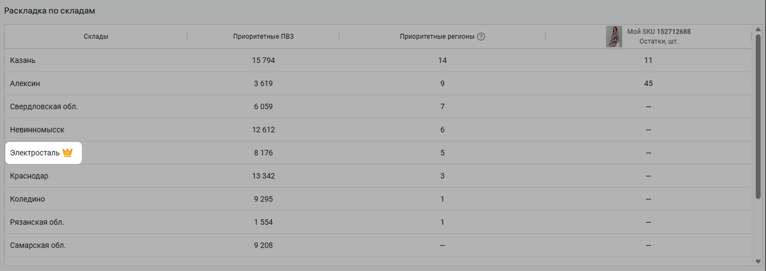Click the Алексин stock value 45
Screen dimensions: 766x271
click(x=648, y=83)
